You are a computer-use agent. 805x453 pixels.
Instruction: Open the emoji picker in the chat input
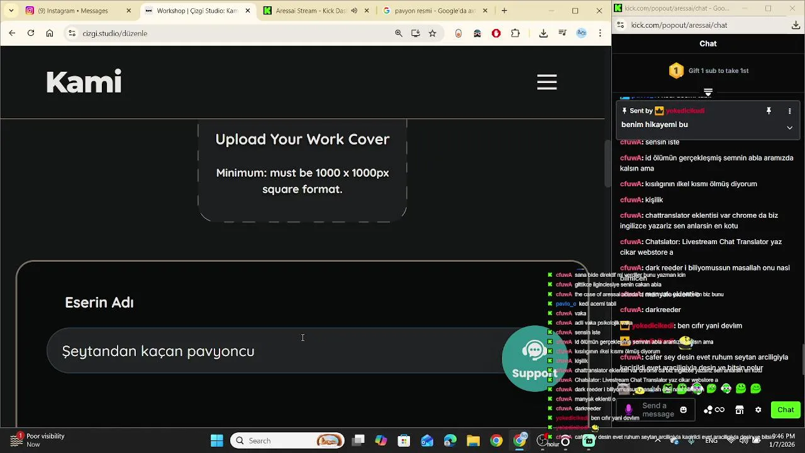click(684, 410)
